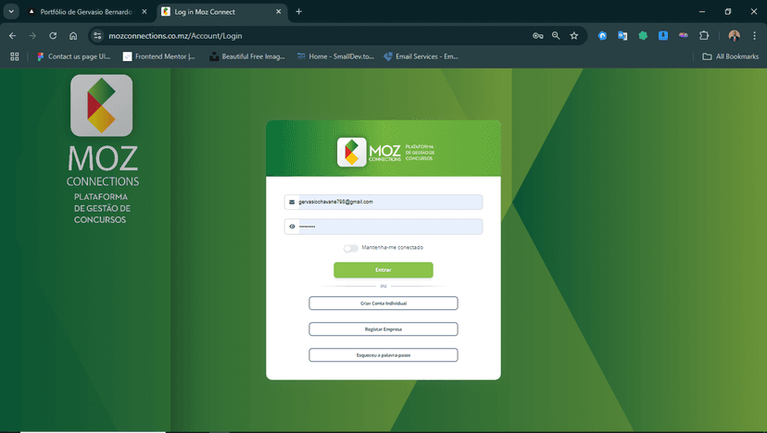Click the Criar Conta Individual button
This screenshot has width=767, height=433.
pyautogui.click(x=383, y=303)
